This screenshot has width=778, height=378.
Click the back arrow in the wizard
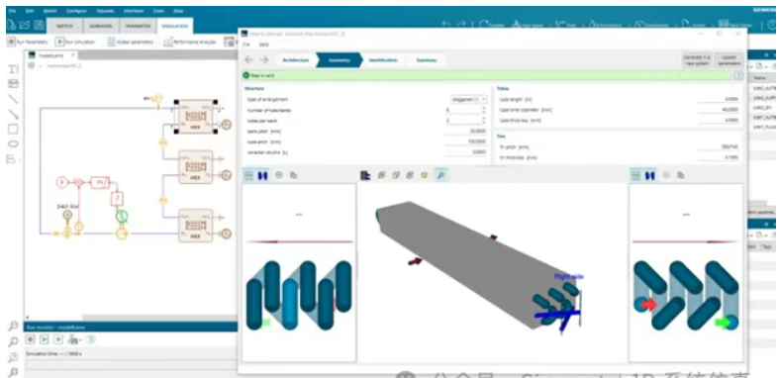(x=249, y=59)
